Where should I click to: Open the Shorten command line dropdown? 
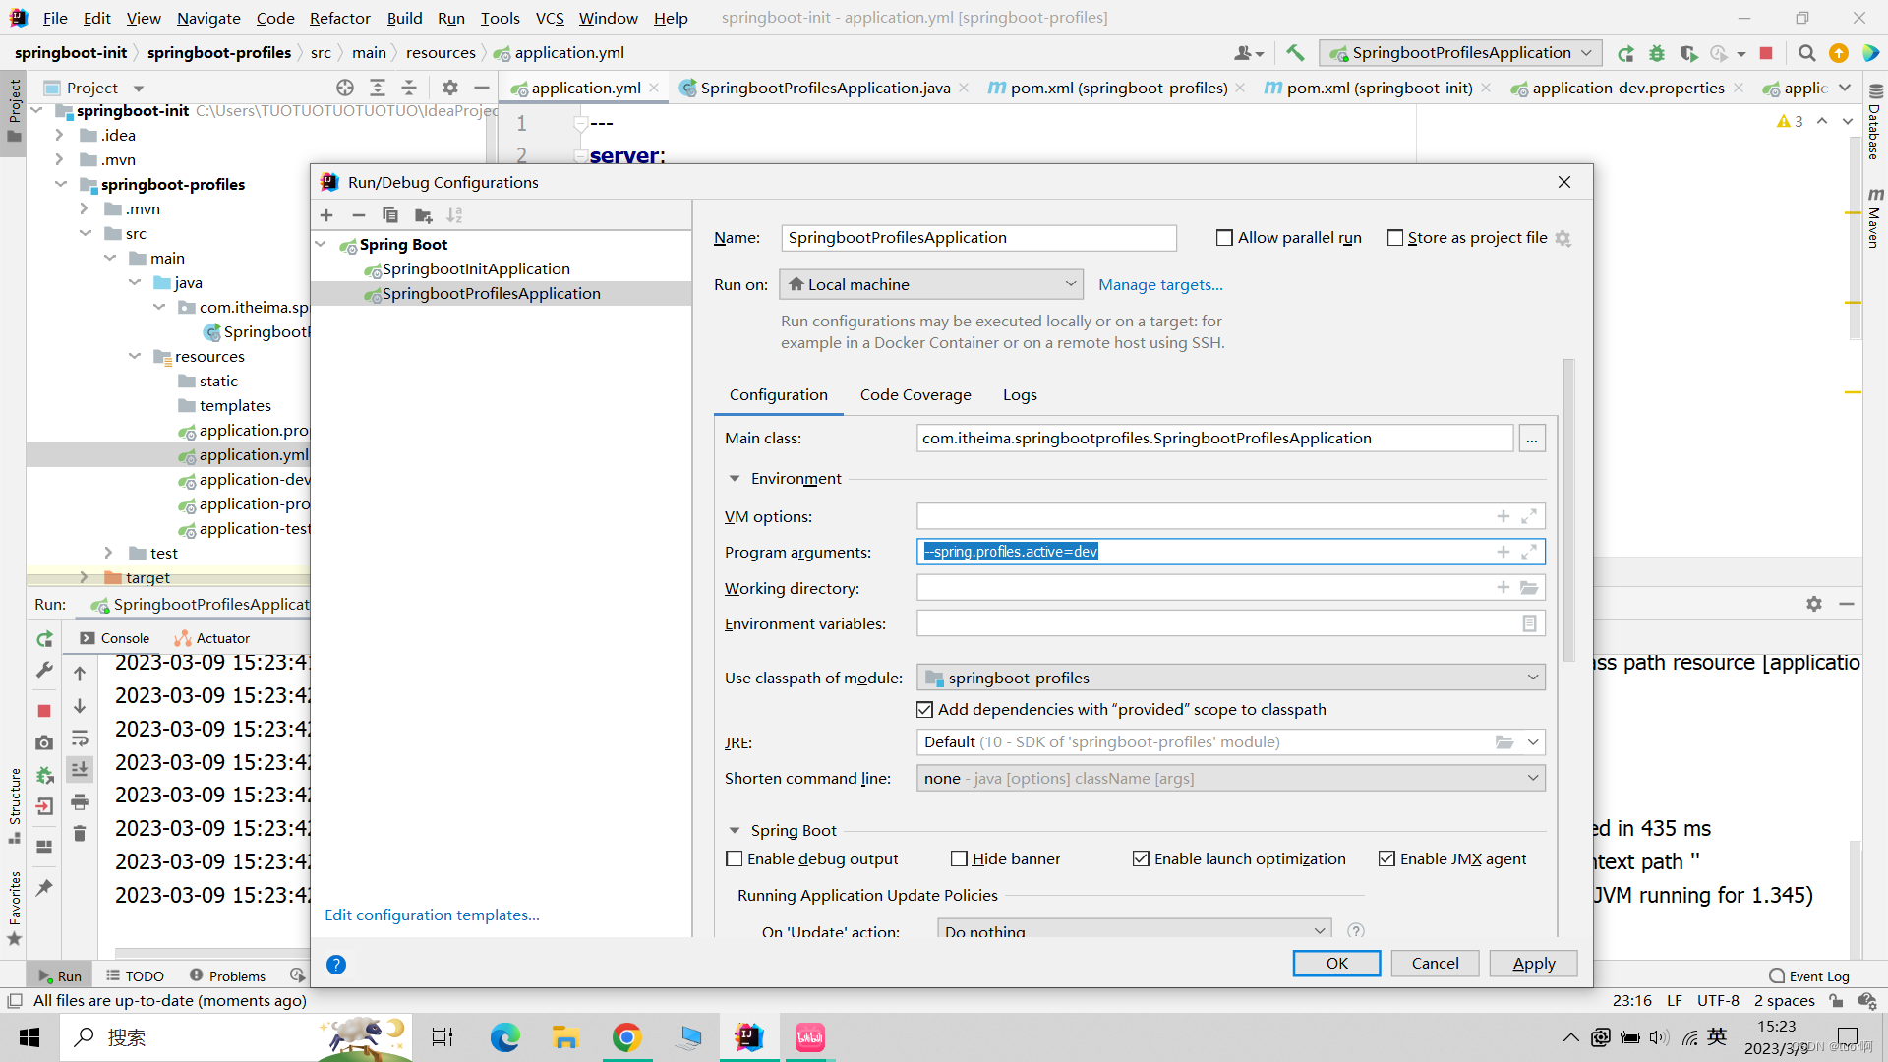pyautogui.click(x=1532, y=778)
